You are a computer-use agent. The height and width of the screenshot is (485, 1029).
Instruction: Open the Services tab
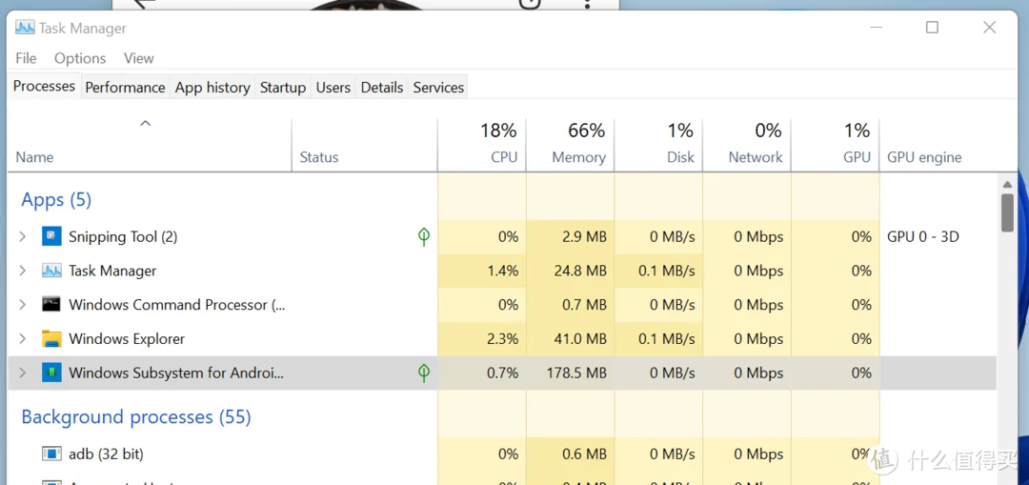[438, 88]
